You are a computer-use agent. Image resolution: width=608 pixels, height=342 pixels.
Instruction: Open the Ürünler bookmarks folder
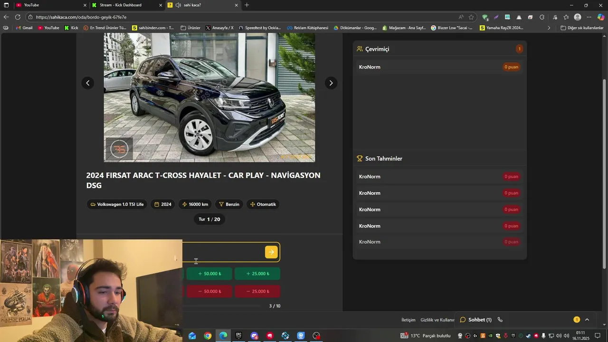tap(190, 28)
